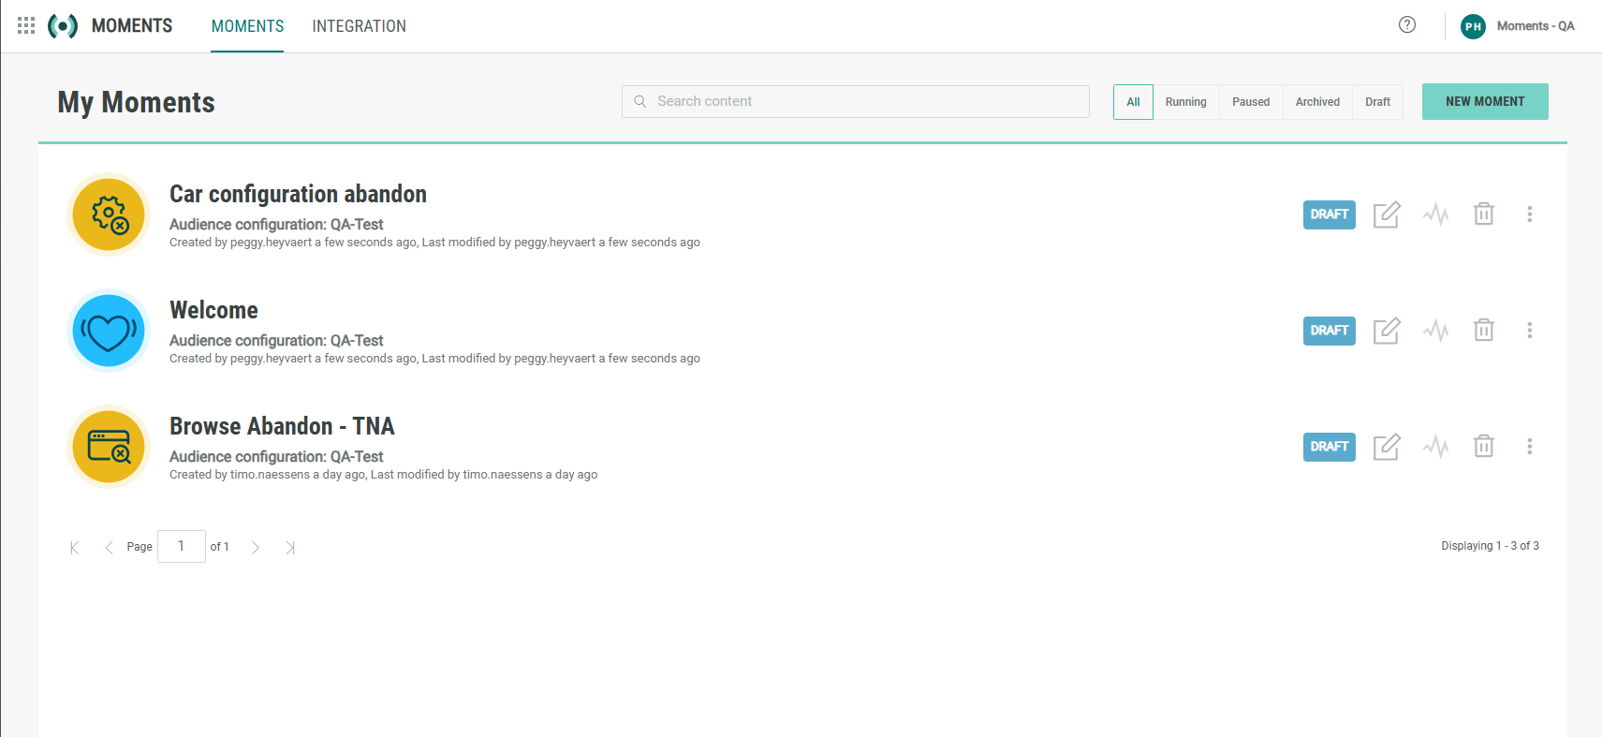Open the Car configuration abandon title
The image size is (1602, 737).
298,194
